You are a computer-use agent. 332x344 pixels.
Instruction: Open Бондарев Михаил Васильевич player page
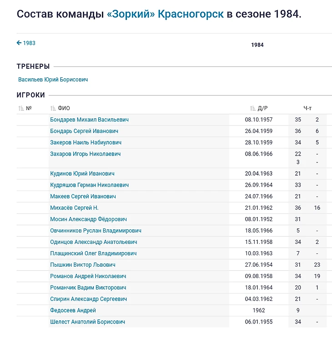89,120
